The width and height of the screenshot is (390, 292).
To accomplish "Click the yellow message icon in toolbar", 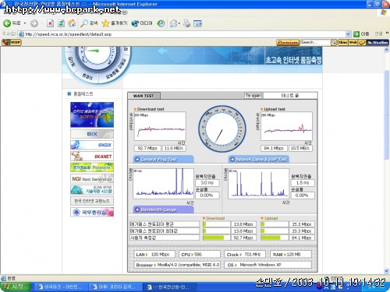I will point(362,42).
